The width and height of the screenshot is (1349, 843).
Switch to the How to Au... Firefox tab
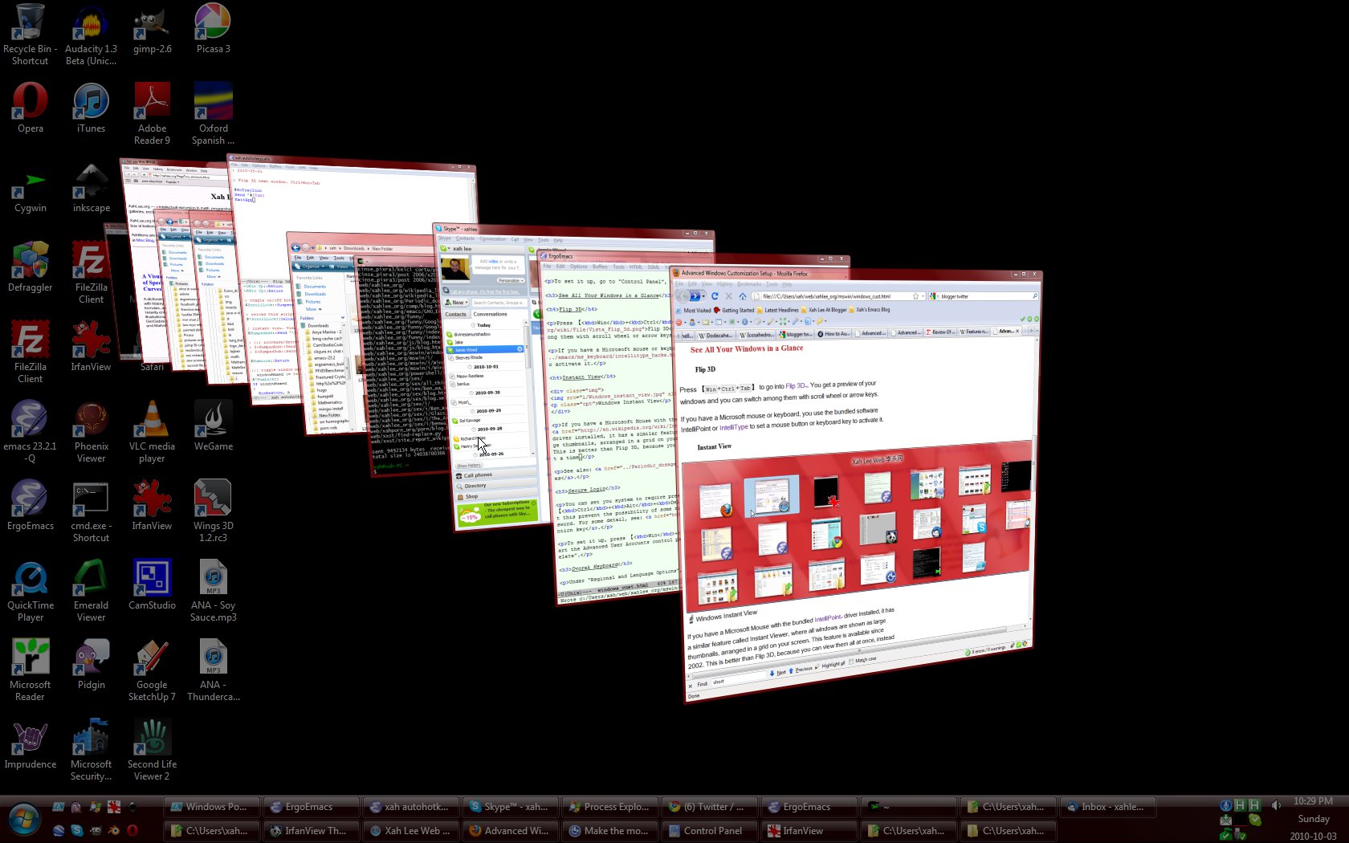point(833,333)
